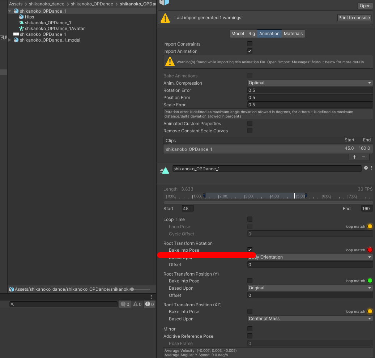Click the Position Error input field
The image size is (375, 358).
pos(310,97)
